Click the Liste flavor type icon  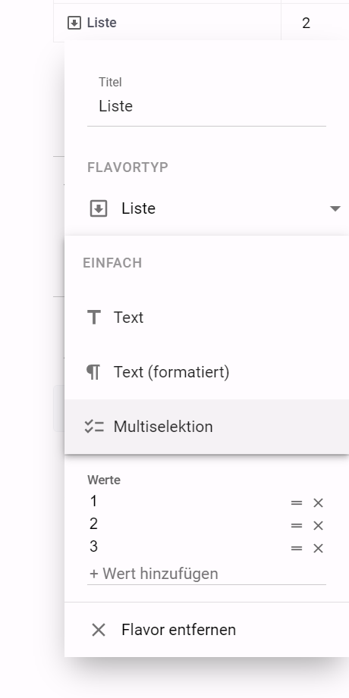[99, 208]
